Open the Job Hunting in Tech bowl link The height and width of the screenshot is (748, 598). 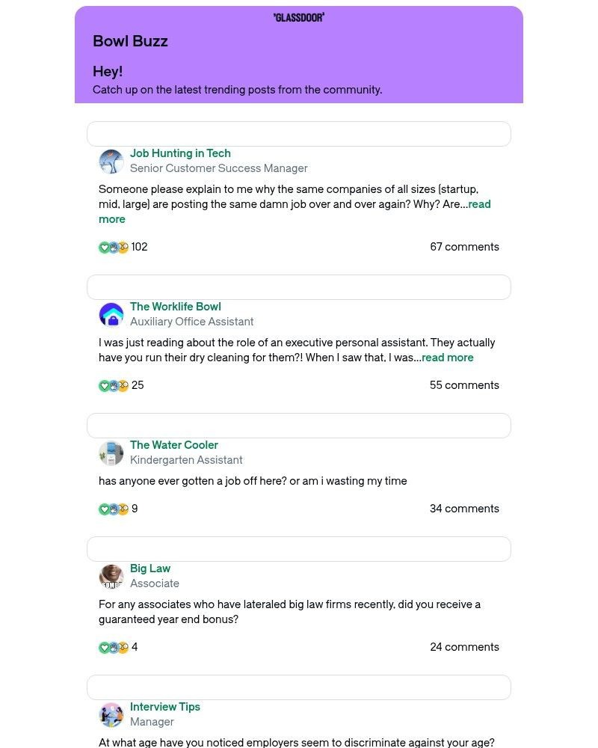click(180, 153)
